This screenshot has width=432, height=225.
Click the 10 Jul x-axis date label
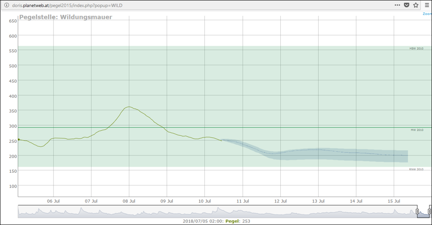click(x=204, y=201)
